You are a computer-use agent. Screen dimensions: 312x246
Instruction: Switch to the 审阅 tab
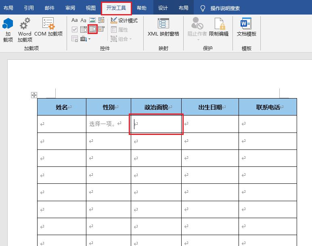[x=70, y=8]
